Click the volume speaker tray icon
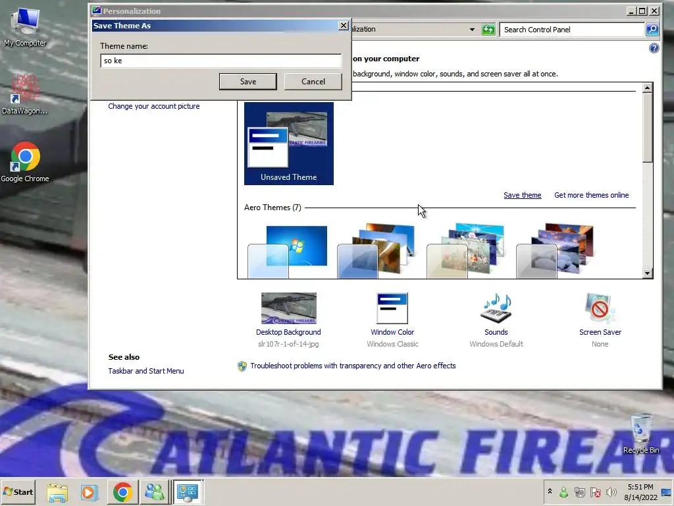Screen dimensions: 674x506 pos(611,492)
